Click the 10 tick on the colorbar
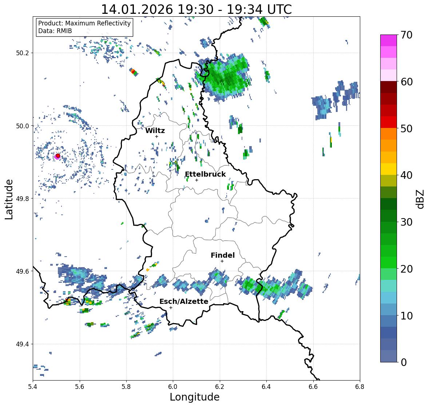Viewport: 429px width, 406px height. [x=406, y=315]
